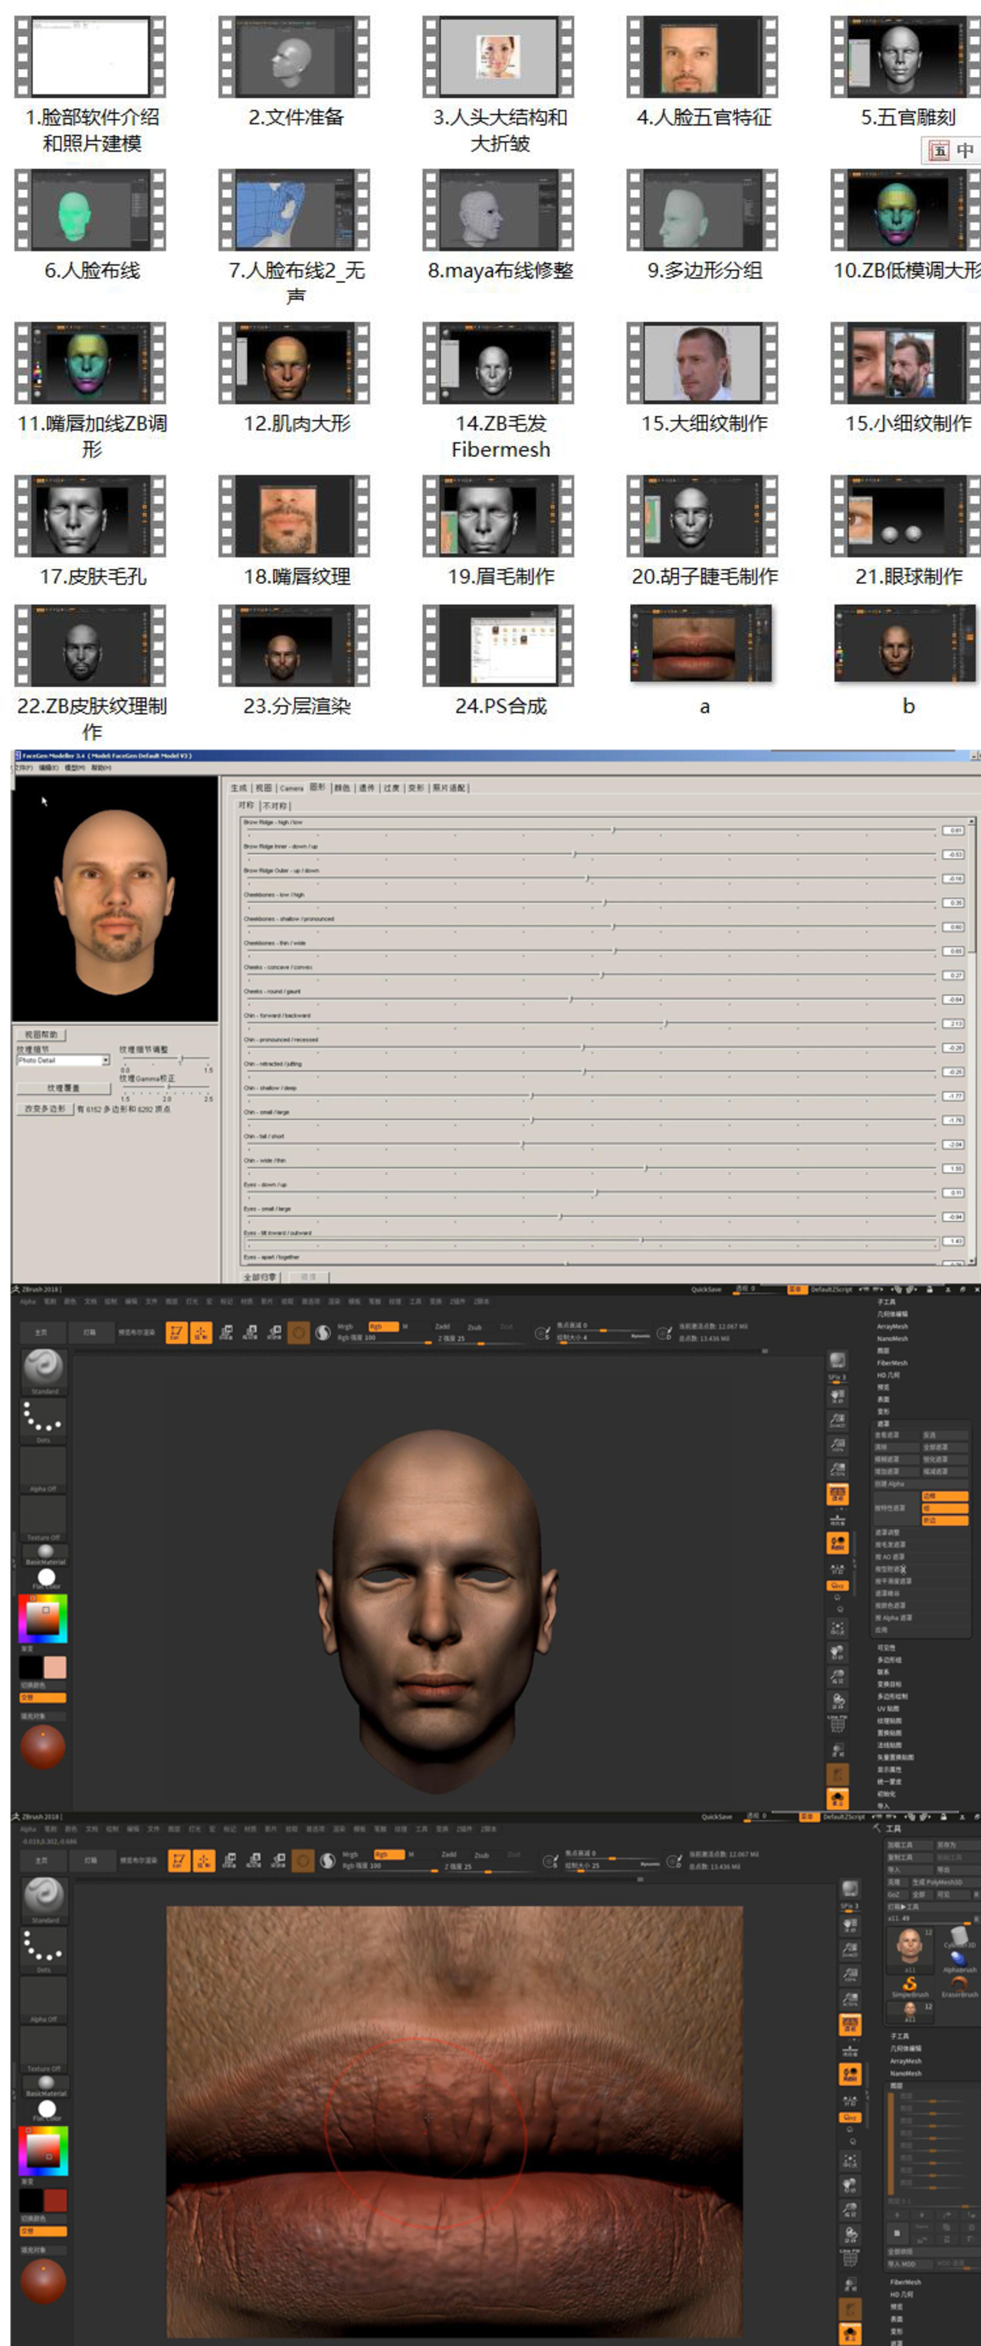Viewport: 981px width, 2346px height.
Task: Open Dots stroke picker in ZBrush head window
Action: pyautogui.click(x=43, y=1421)
